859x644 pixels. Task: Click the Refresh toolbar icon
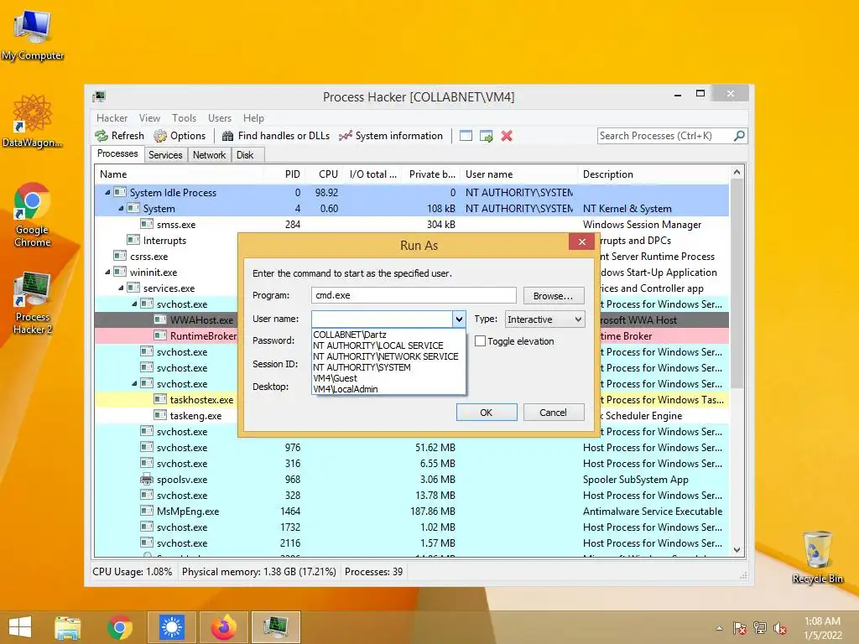pos(102,136)
